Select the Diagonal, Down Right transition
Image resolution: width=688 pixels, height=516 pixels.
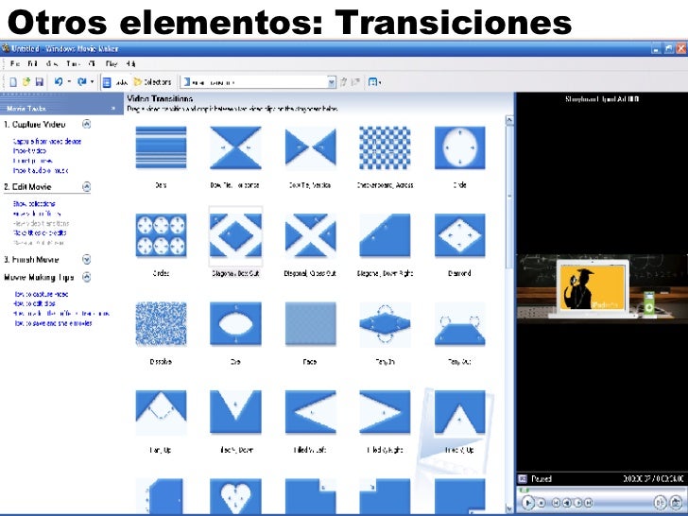[x=385, y=235]
